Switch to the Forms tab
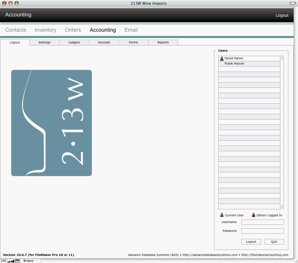 (x=133, y=42)
